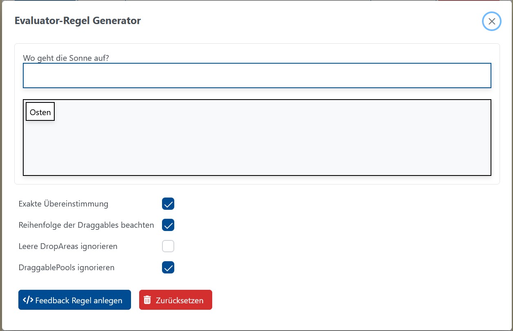Select the Osten draggable item
513x331 pixels.
coord(40,112)
